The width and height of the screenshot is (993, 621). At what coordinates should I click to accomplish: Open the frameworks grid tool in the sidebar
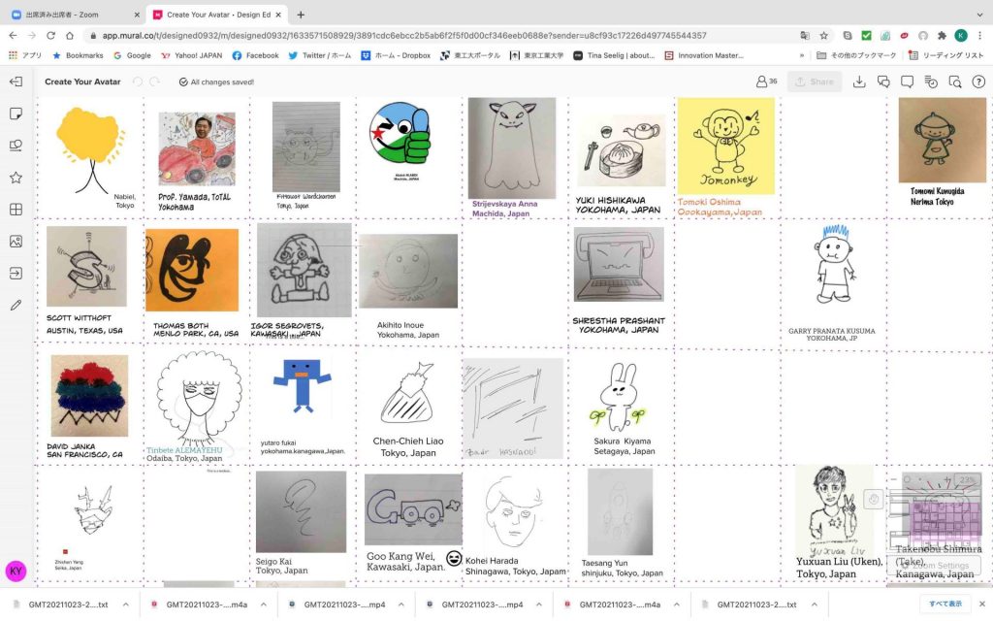click(16, 210)
